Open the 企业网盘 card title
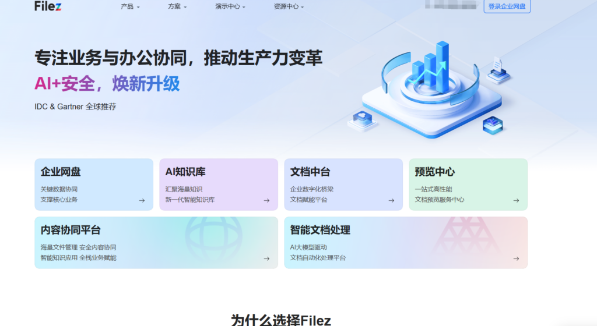 [x=61, y=172]
